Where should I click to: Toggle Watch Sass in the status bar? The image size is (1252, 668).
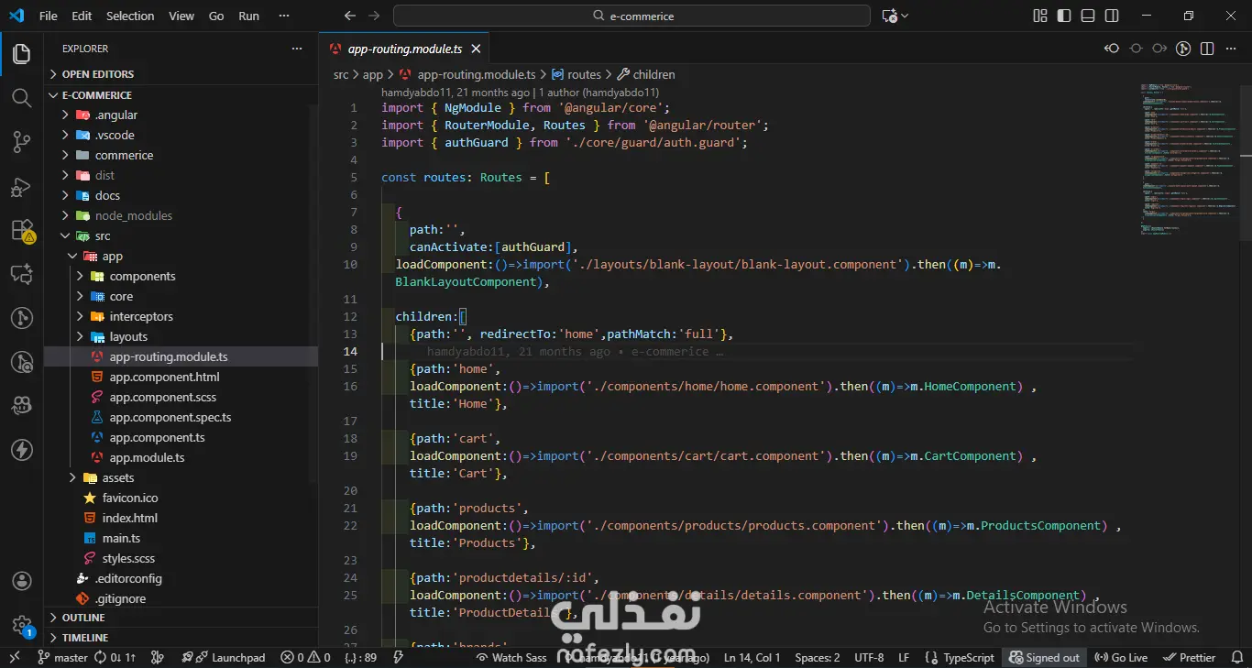[511, 657]
